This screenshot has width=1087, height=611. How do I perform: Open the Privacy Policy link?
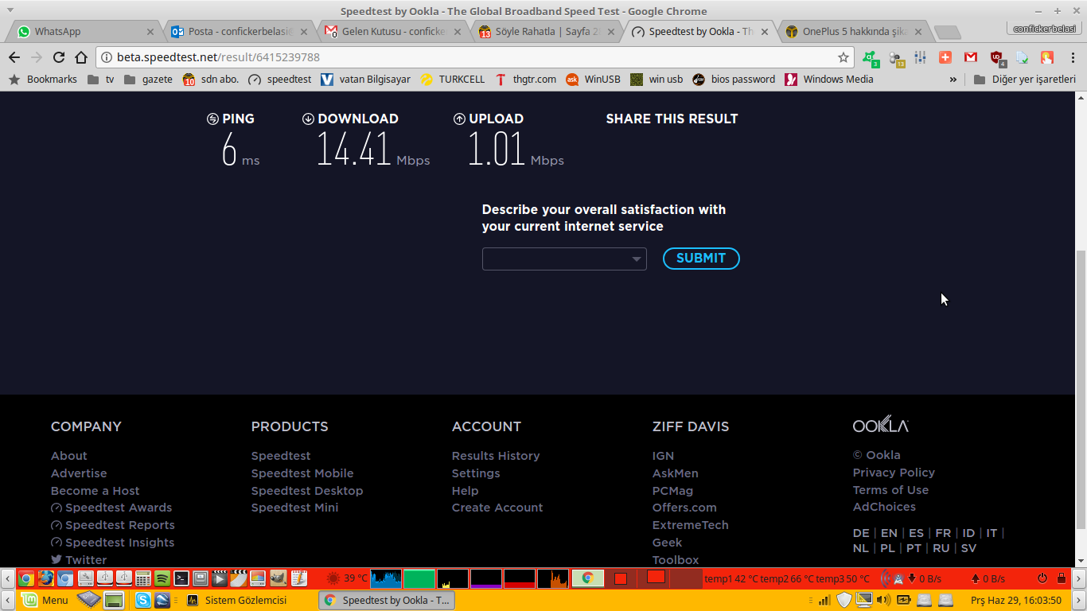coord(894,473)
